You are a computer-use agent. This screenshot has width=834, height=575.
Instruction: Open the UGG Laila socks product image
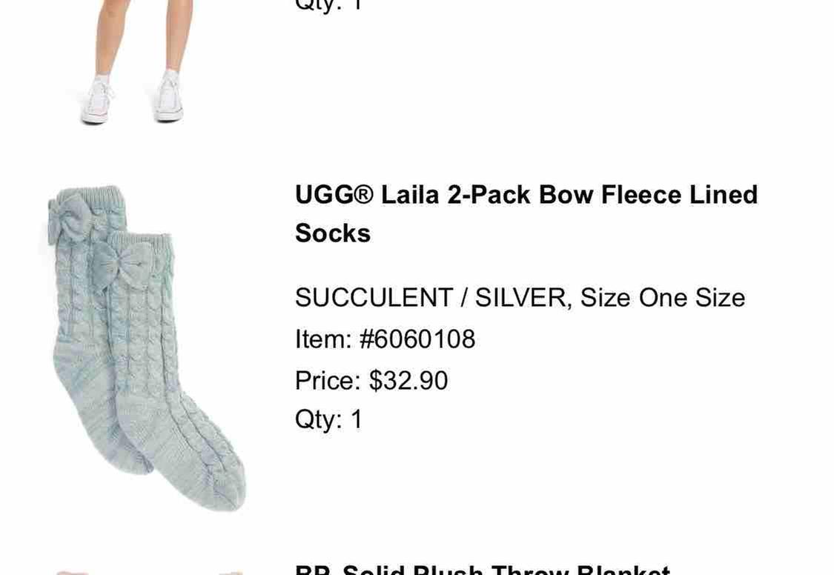(146, 348)
